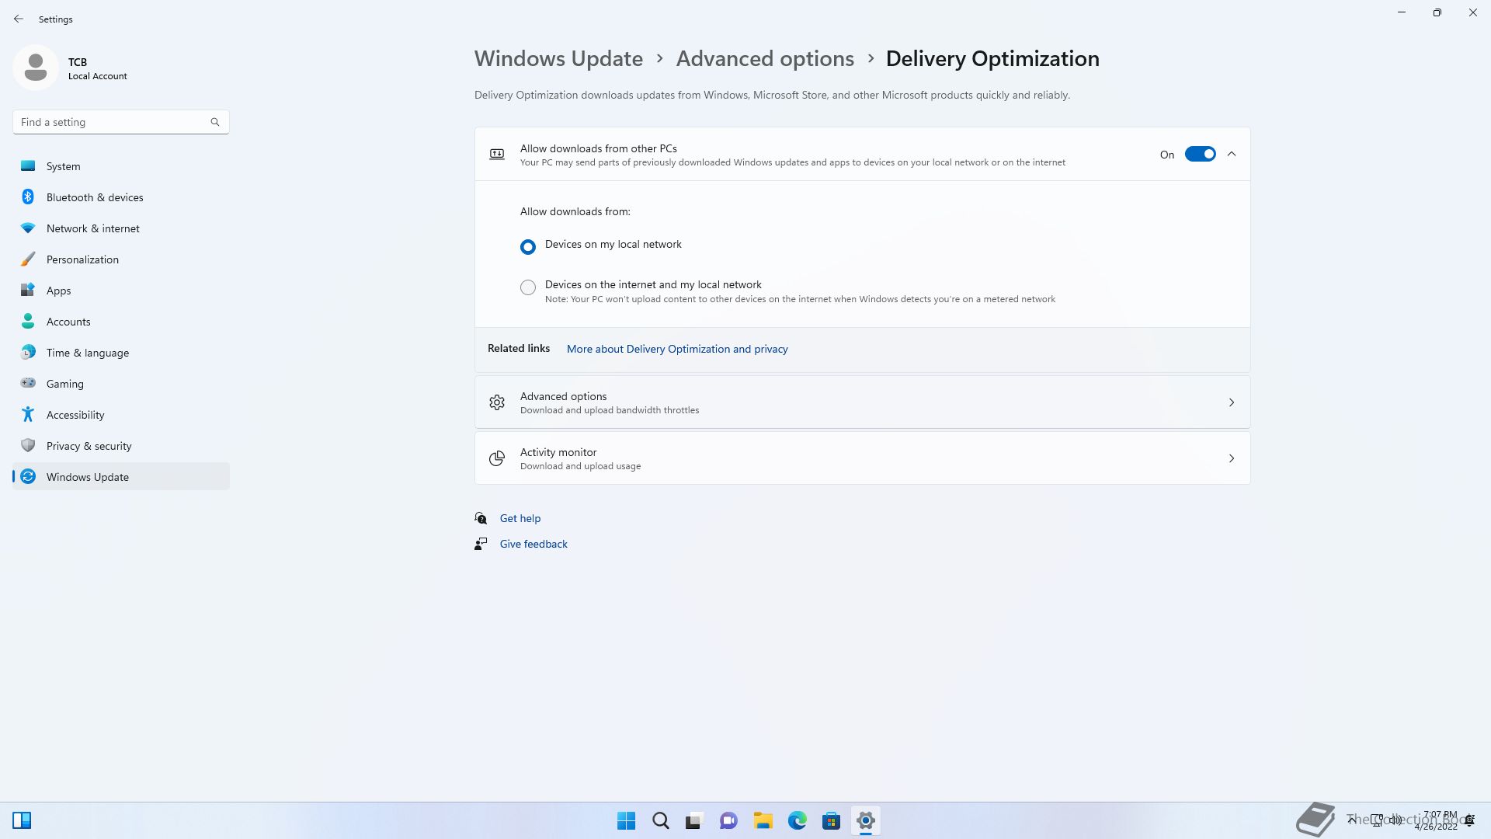Select Apps in the sidebar
Viewport: 1491px width, 839px height.
pos(121,291)
